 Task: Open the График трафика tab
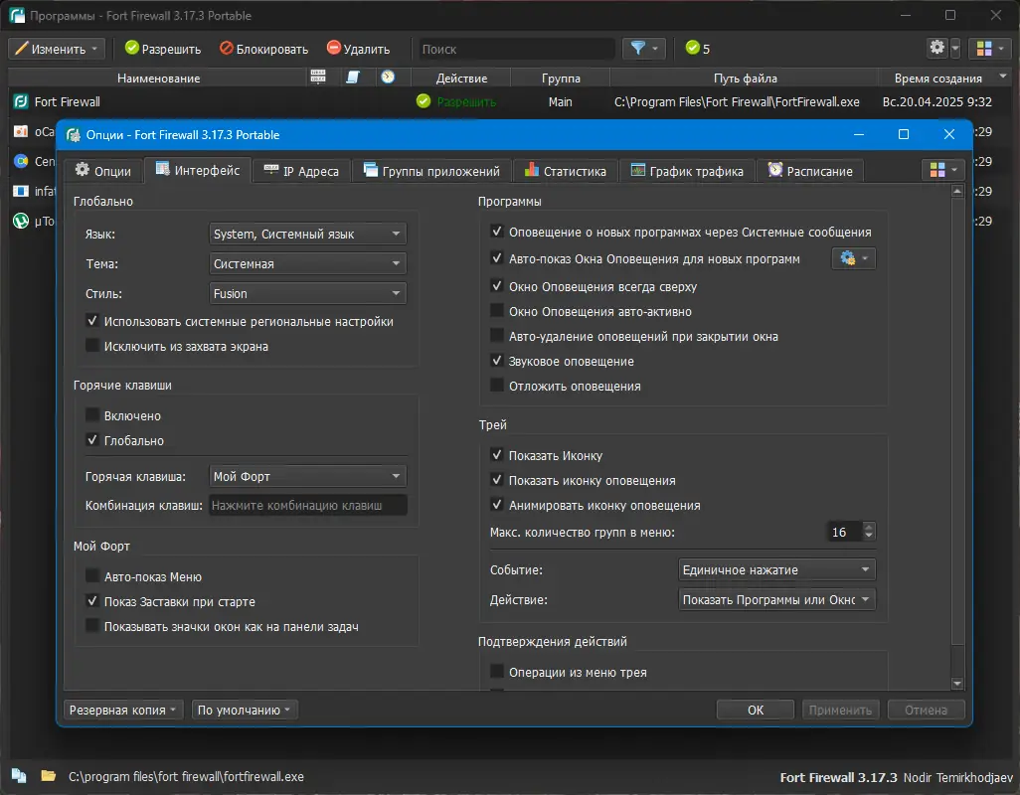coord(688,170)
